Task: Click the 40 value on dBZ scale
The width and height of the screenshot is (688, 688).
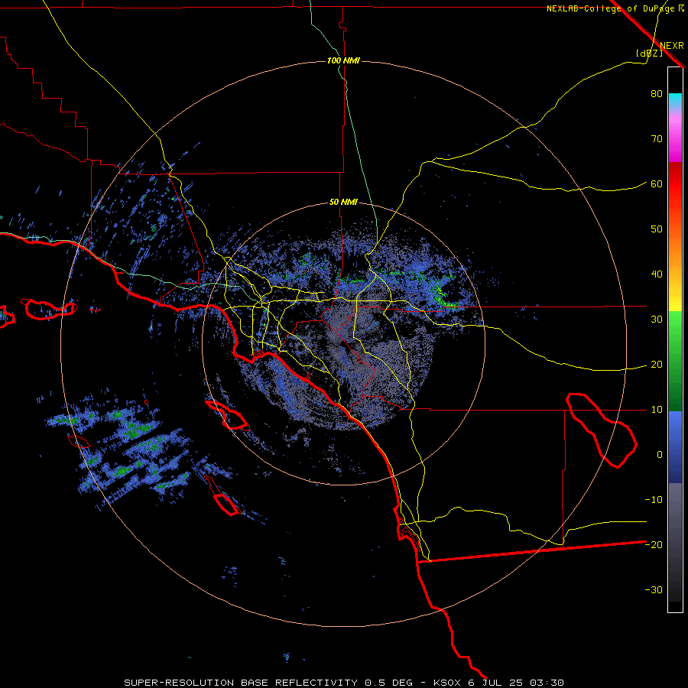Action: point(657,274)
